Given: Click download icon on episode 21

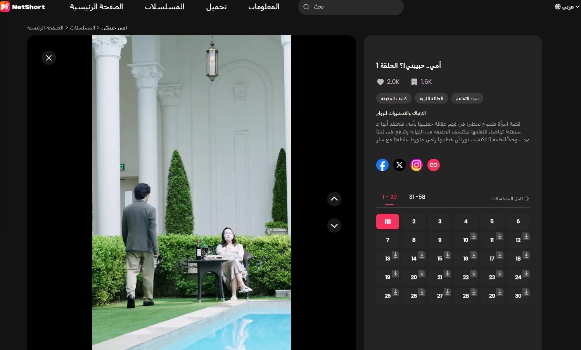Looking at the screenshot, I should pos(448,274).
